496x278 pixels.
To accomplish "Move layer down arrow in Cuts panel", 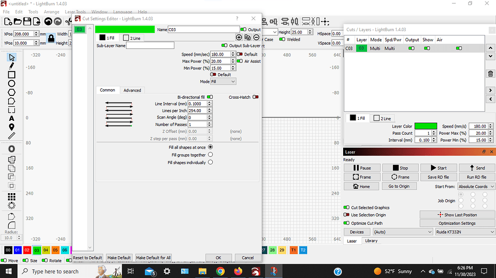I will [x=490, y=56].
